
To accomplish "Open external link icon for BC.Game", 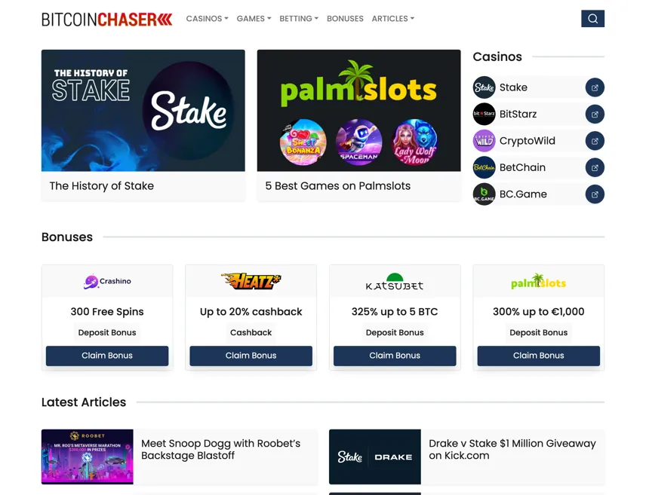I will pos(595,194).
